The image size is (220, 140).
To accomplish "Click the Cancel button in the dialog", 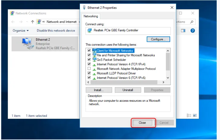I will tap(164, 123).
